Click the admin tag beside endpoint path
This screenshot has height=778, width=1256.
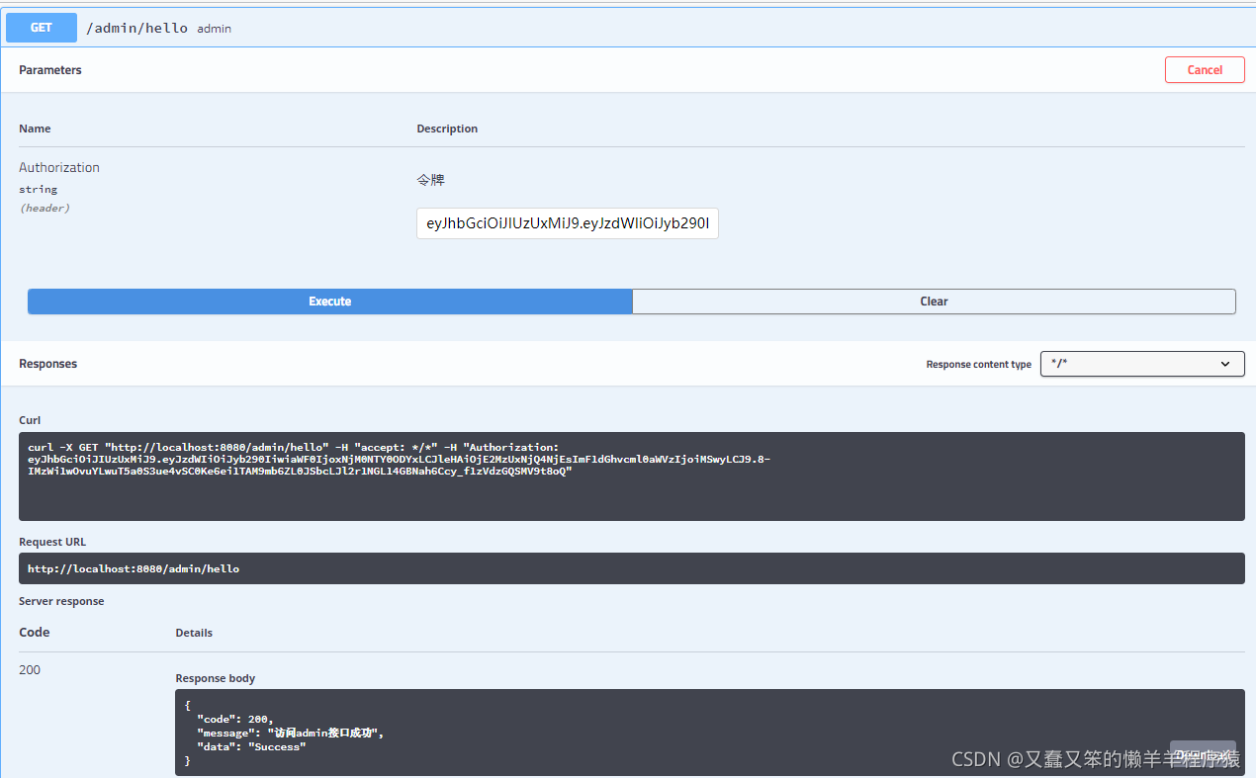[214, 29]
